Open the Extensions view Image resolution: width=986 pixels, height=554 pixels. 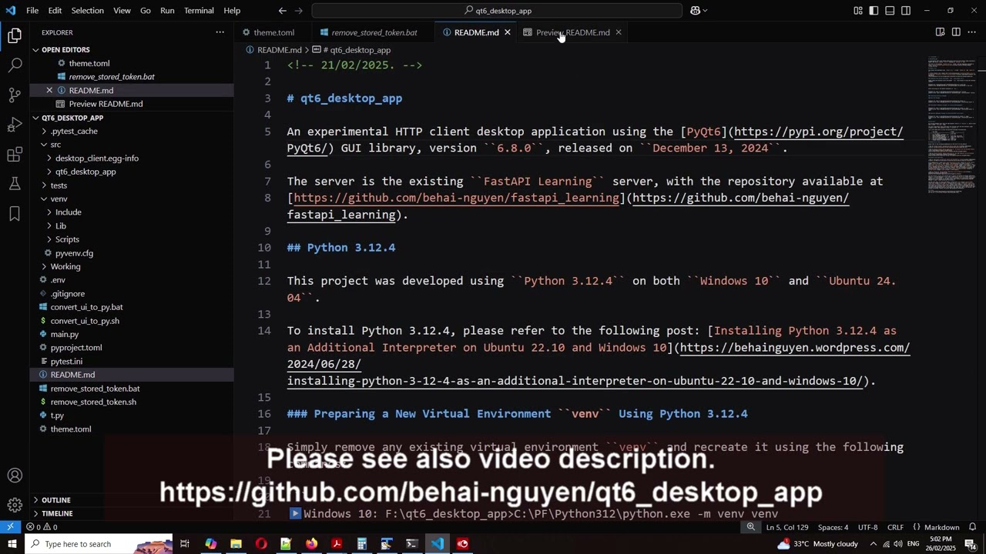click(15, 155)
